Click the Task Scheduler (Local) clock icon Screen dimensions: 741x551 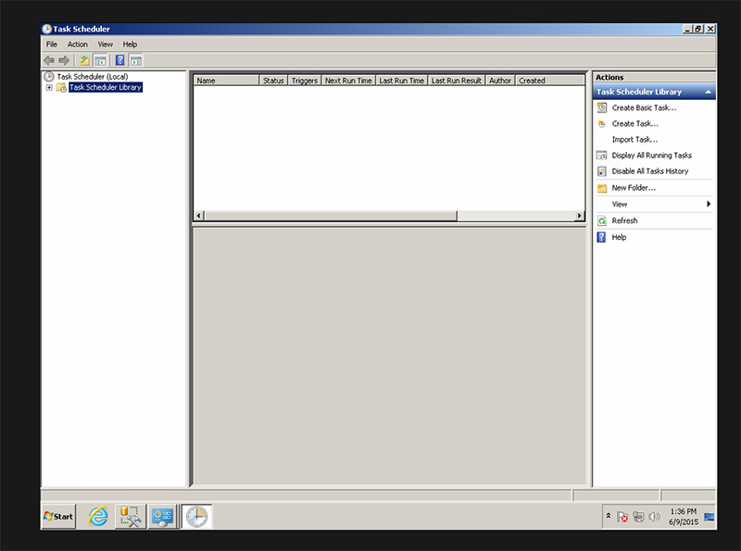pyautogui.click(x=49, y=76)
